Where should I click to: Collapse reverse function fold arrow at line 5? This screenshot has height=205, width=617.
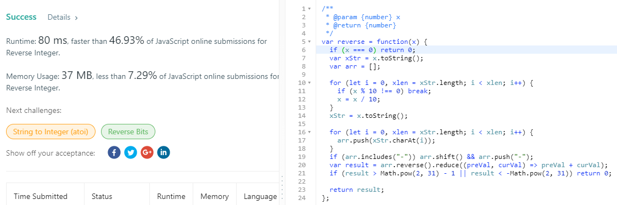tap(309, 42)
